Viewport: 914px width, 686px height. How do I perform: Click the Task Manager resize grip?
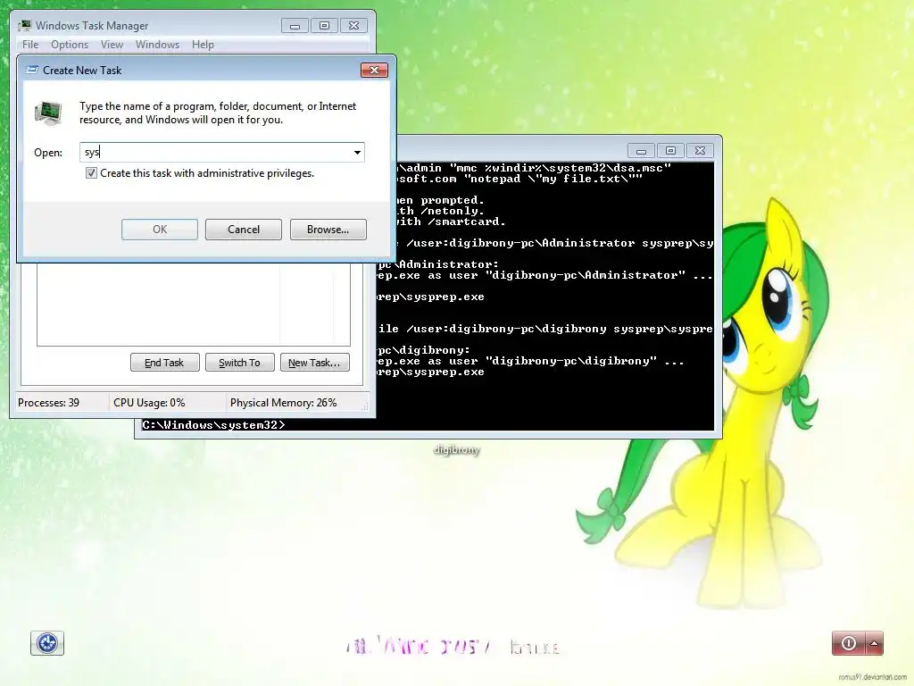(x=365, y=406)
